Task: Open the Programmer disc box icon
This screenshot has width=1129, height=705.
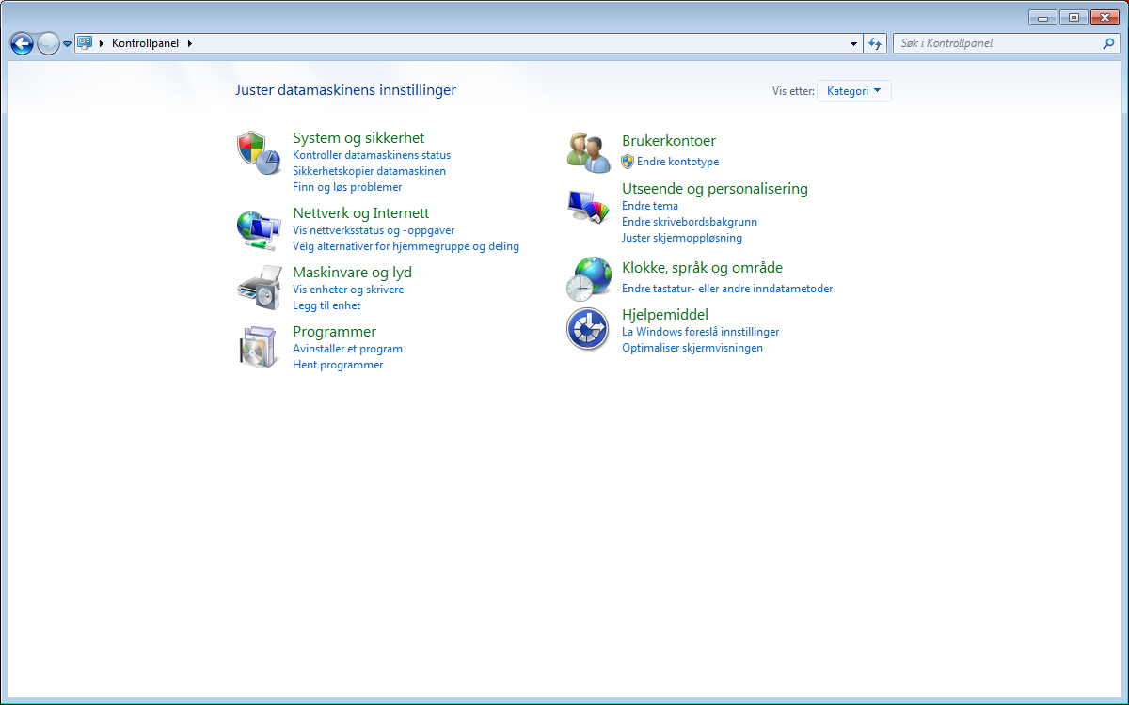Action: 258,347
